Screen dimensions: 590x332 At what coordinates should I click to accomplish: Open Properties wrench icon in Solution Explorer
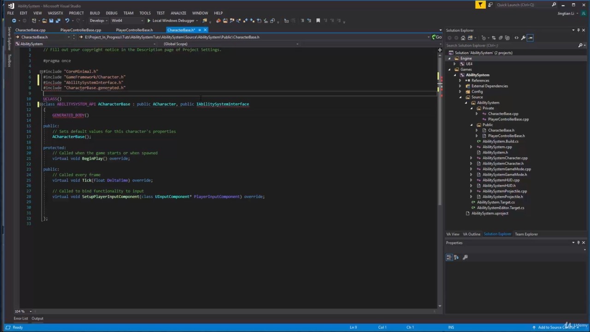523,38
